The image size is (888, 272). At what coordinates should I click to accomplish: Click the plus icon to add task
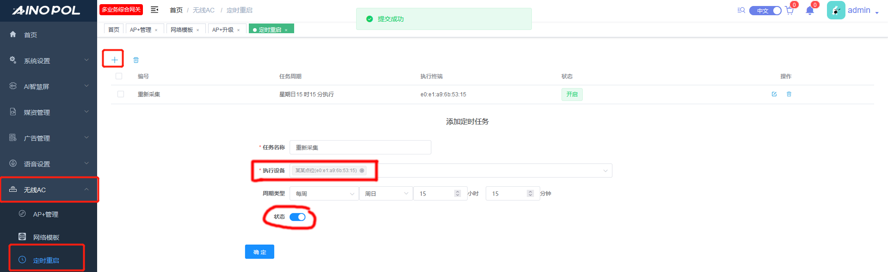coord(114,59)
